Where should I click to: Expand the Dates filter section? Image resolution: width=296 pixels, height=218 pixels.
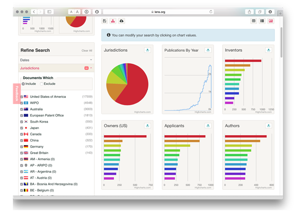56,60
